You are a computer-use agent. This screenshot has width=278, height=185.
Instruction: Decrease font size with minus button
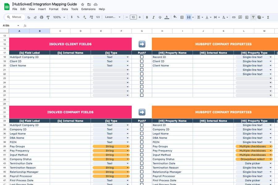point(127,17)
